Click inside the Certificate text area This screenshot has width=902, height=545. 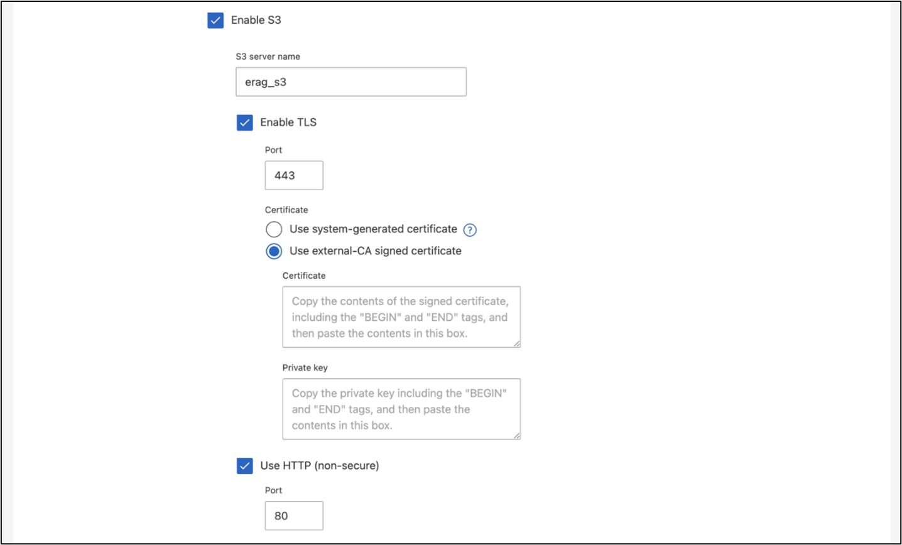(401, 317)
